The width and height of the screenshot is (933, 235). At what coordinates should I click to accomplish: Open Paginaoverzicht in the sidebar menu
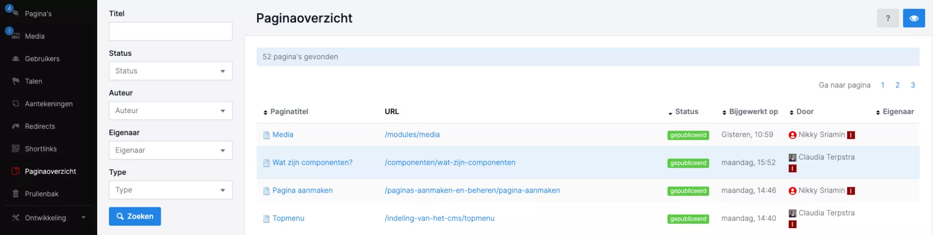(x=50, y=171)
